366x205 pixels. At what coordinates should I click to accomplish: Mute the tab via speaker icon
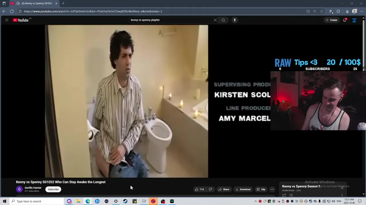click(18, 3)
